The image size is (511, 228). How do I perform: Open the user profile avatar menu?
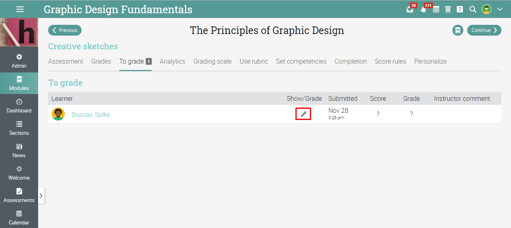point(487,9)
